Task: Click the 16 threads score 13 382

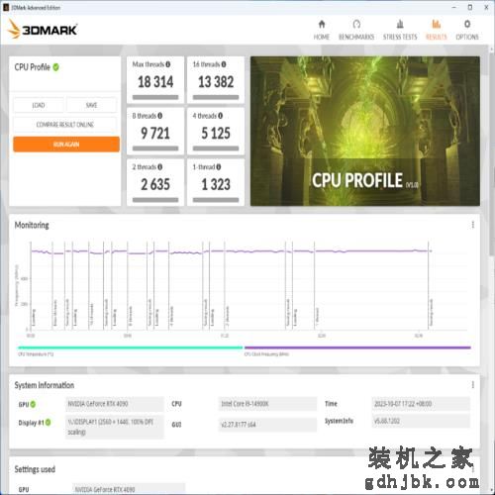Action: pyautogui.click(x=216, y=82)
